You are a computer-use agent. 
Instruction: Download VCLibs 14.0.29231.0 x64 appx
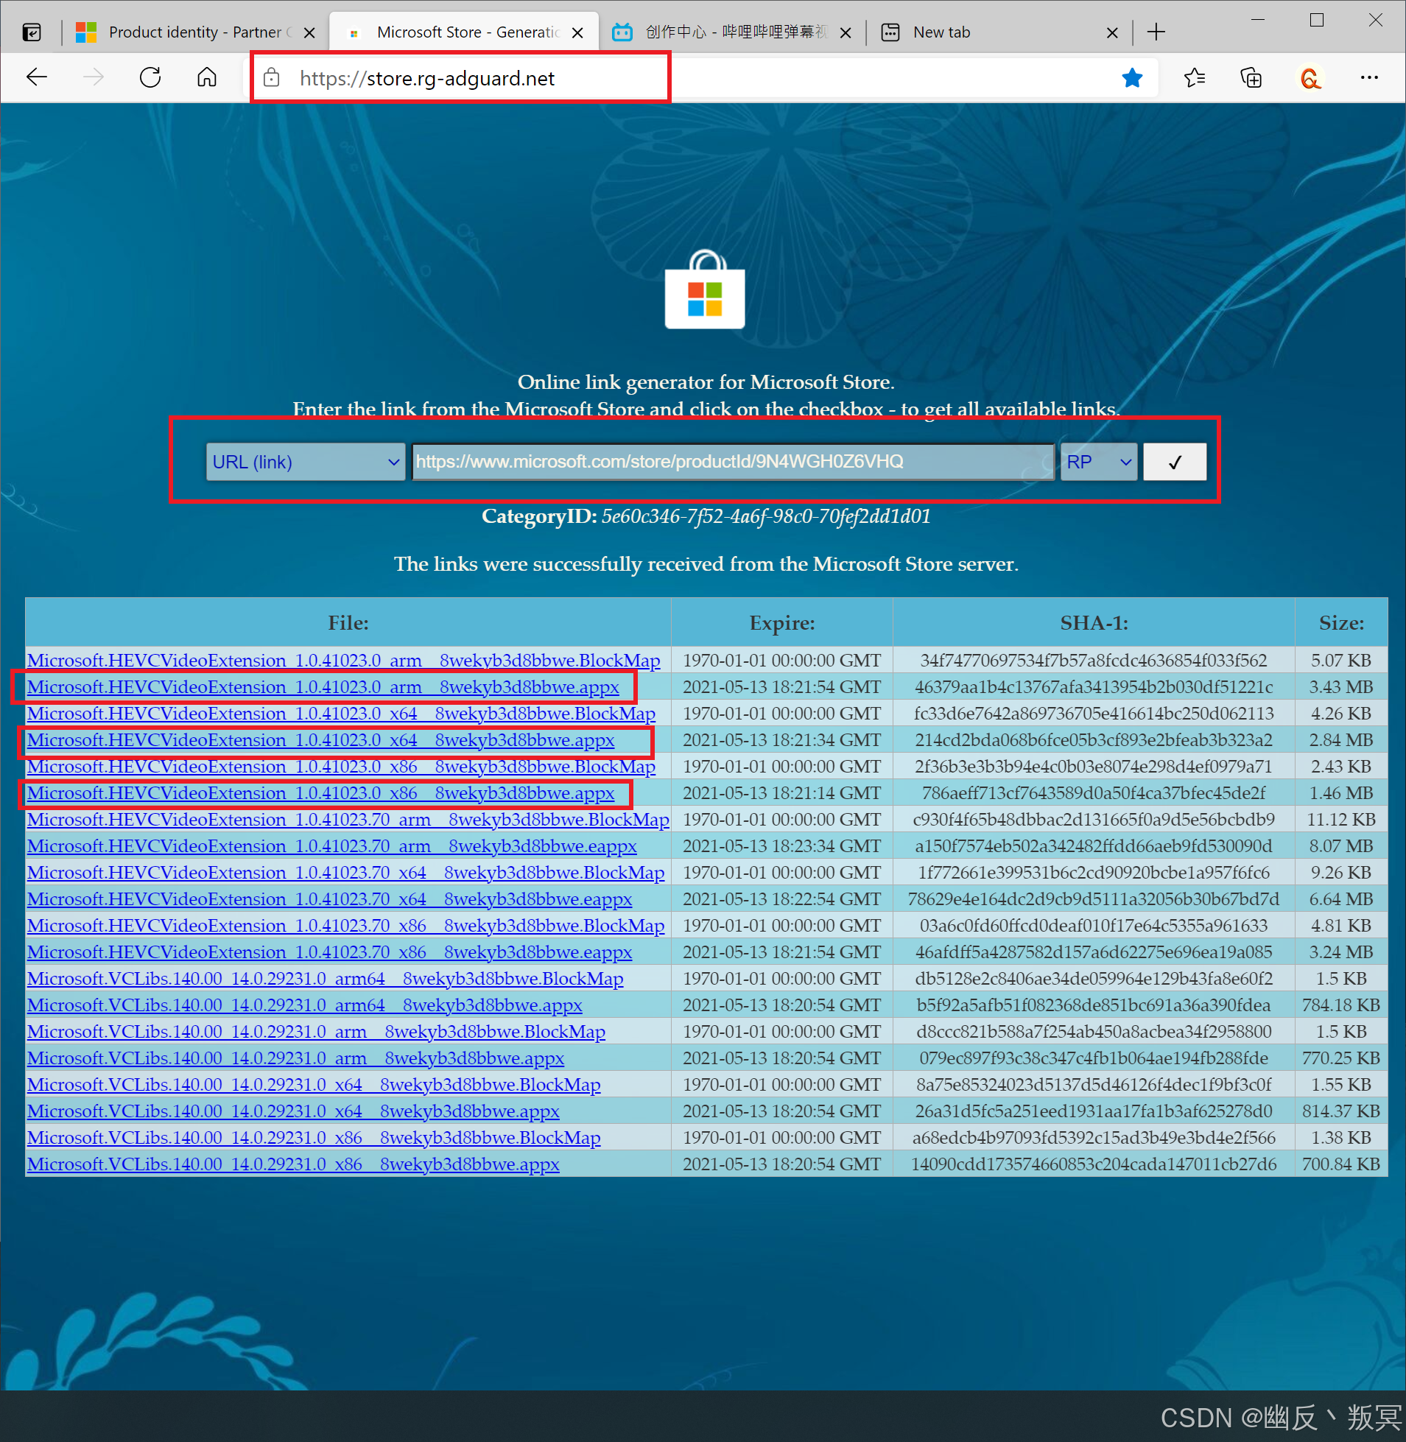(293, 1111)
